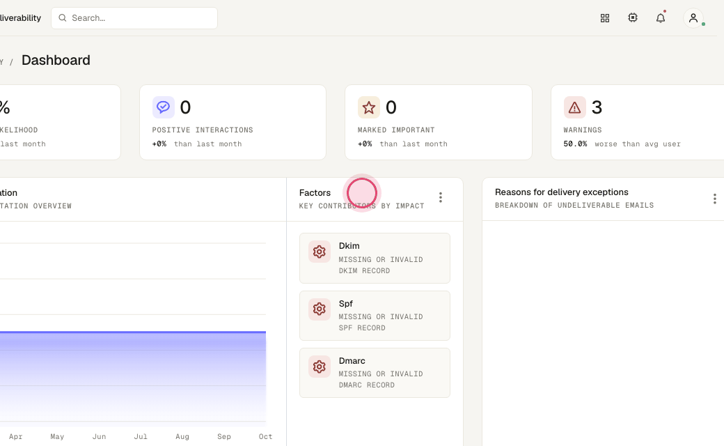
Task: Click the Marked Important stat card
Action: (x=438, y=123)
